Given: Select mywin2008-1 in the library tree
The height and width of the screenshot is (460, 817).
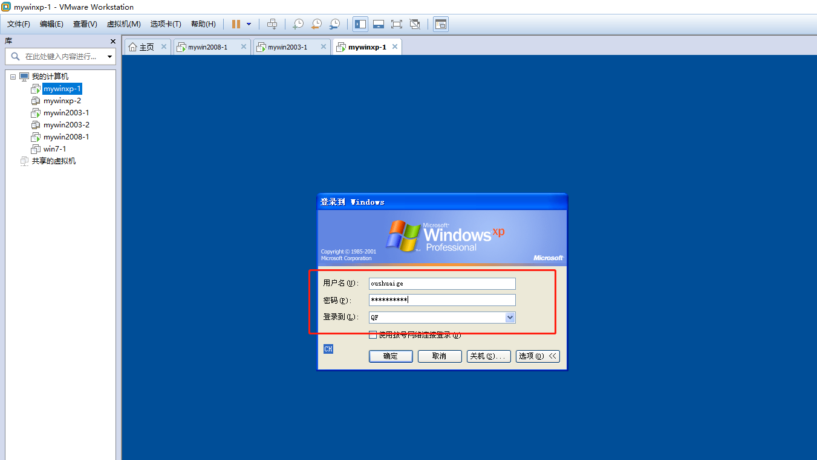Looking at the screenshot, I should (66, 137).
